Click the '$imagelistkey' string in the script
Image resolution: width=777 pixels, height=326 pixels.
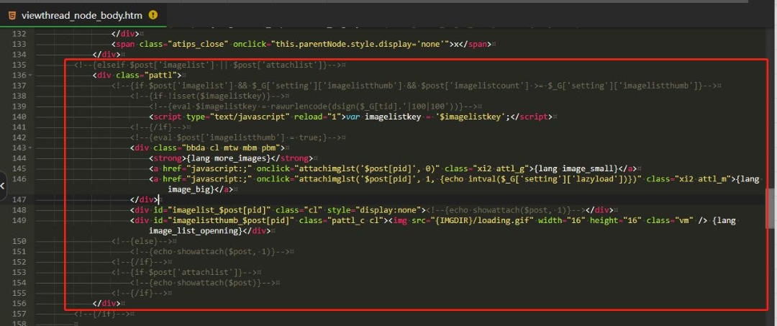(470, 117)
